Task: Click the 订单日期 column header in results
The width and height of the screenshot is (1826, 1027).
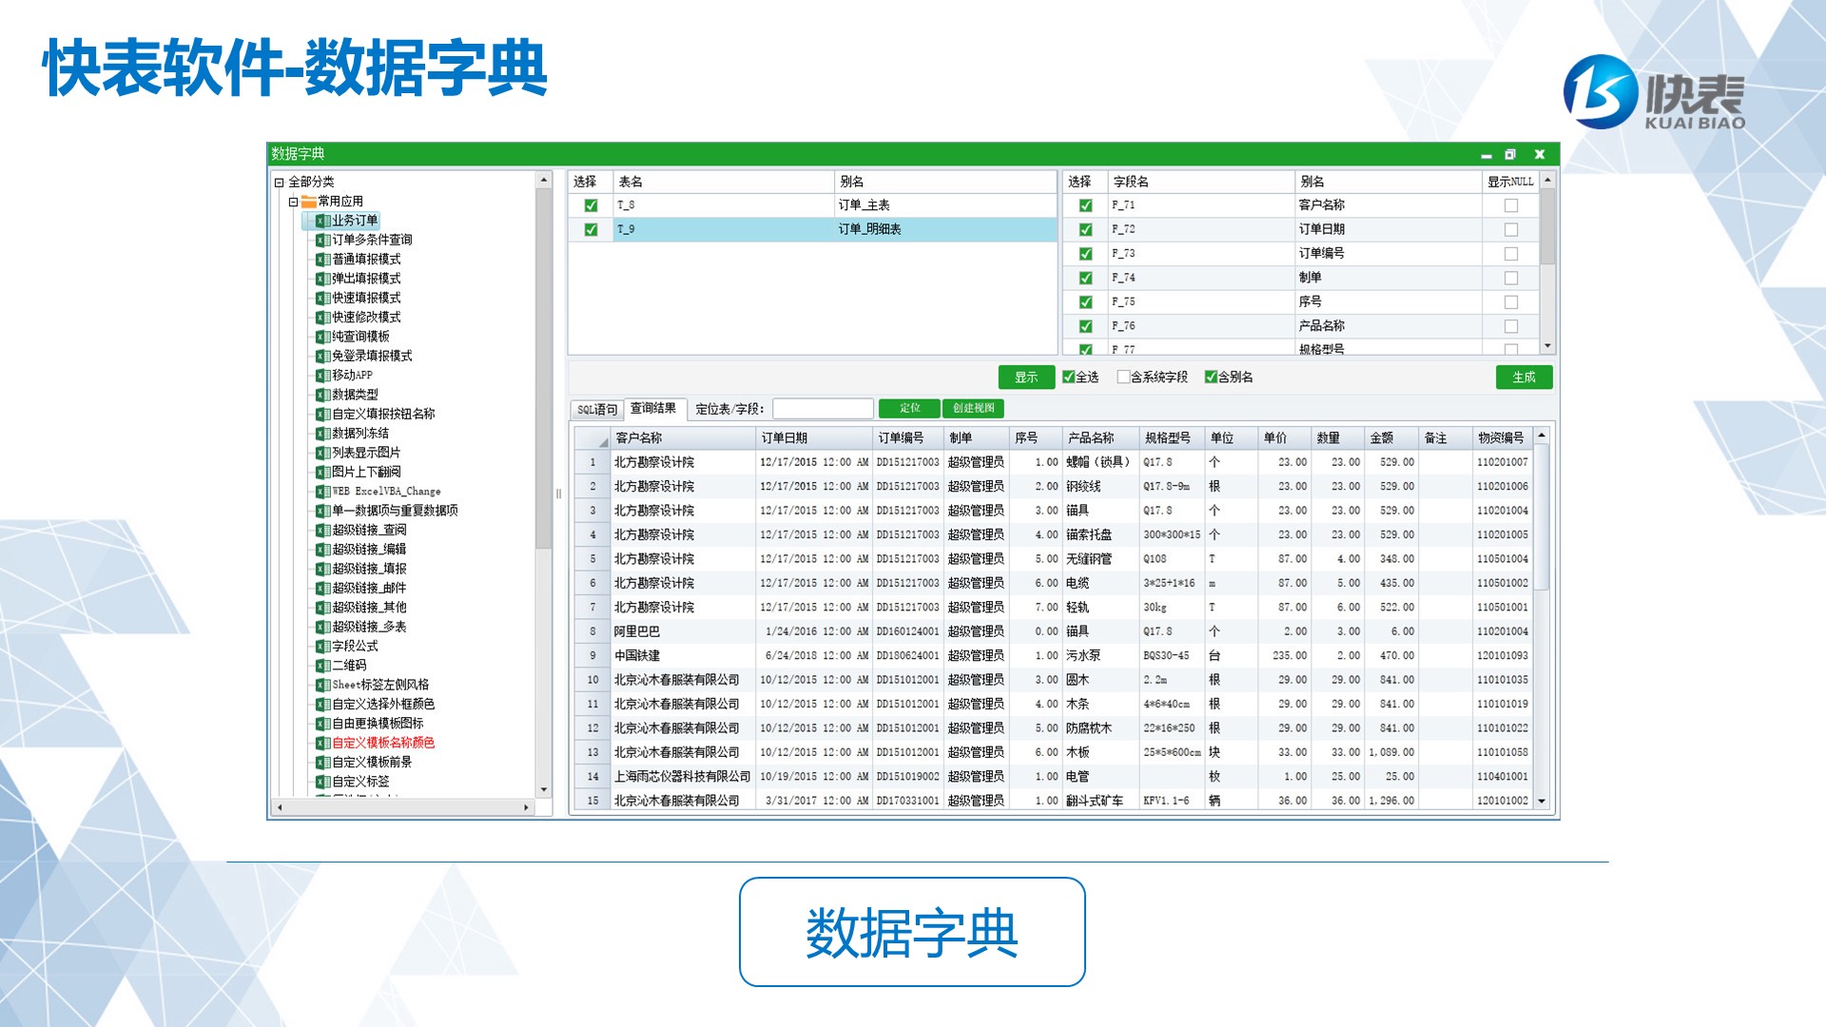Action: pos(814,437)
